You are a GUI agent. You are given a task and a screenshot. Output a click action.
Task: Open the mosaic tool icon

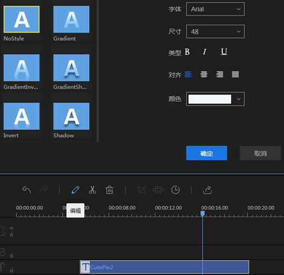159,190
